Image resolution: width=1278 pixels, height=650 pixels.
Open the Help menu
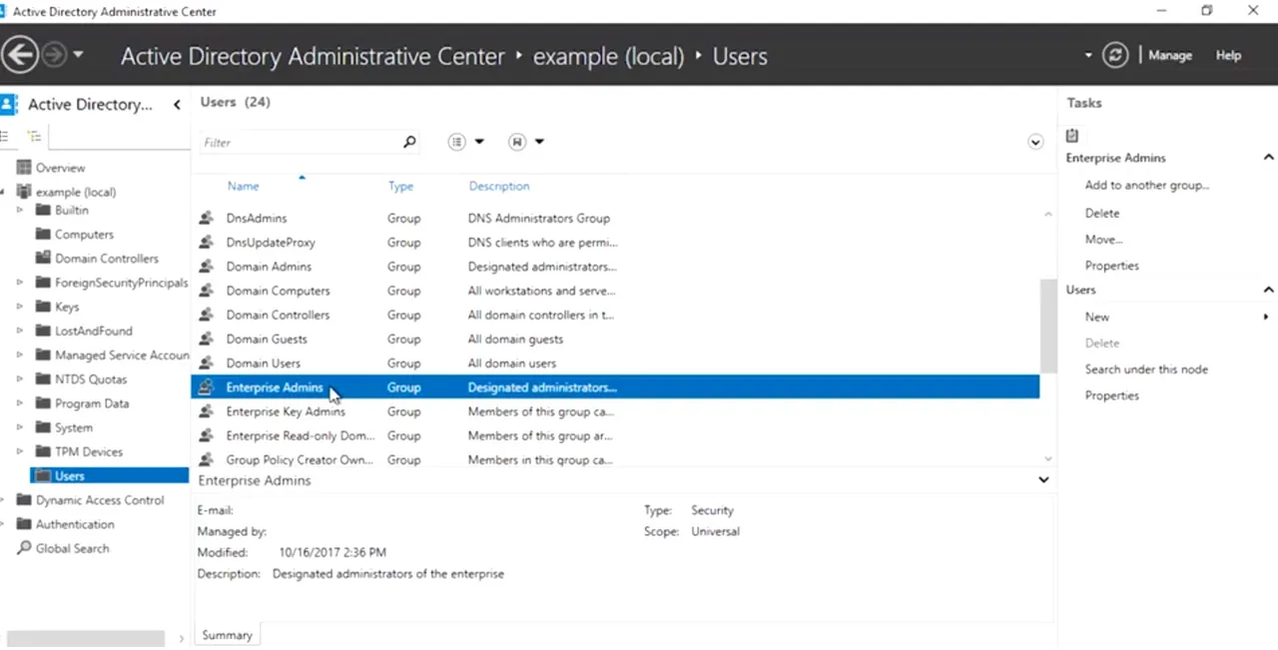1228,56
